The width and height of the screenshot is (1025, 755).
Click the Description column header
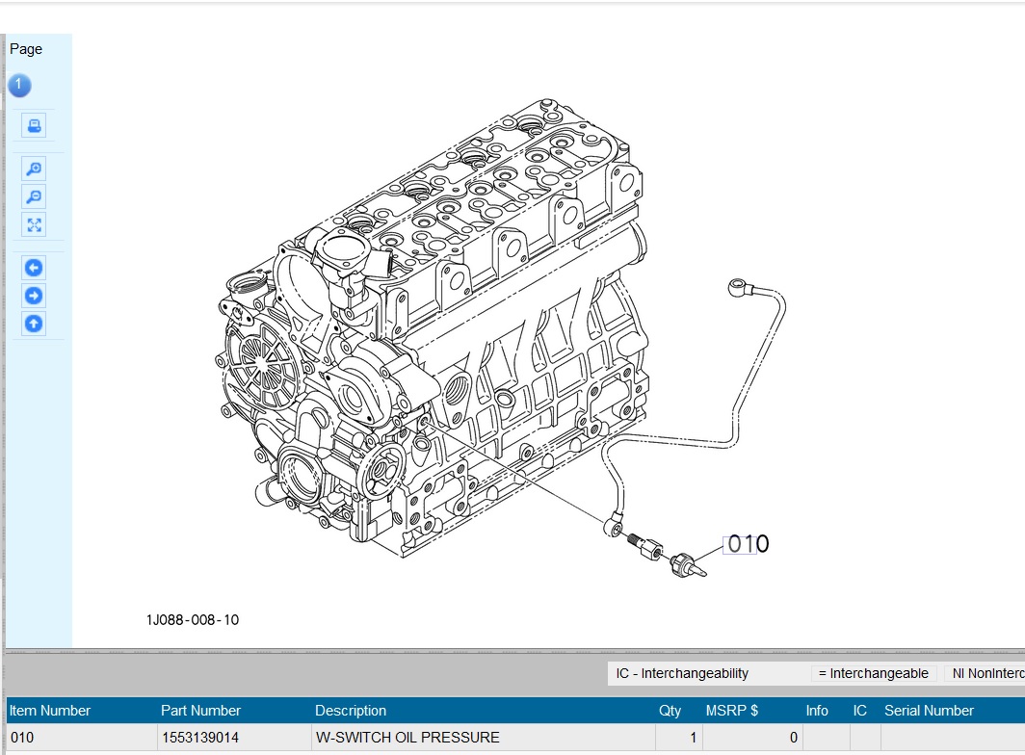[x=351, y=711]
